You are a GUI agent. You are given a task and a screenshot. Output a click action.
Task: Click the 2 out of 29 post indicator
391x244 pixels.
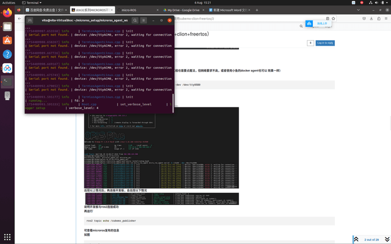pos(371,240)
